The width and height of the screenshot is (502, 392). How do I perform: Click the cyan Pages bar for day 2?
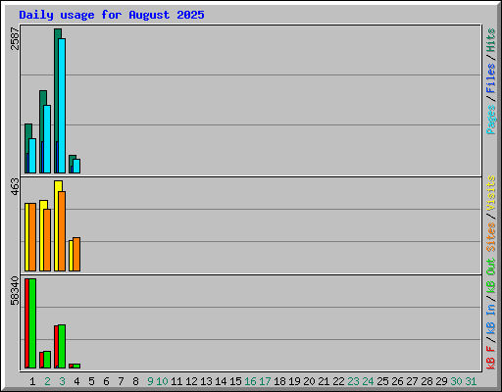click(47, 139)
